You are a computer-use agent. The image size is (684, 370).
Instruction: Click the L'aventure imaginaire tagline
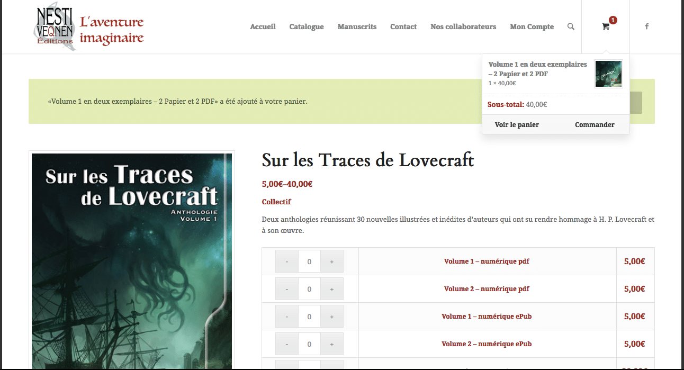pyautogui.click(x=112, y=30)
